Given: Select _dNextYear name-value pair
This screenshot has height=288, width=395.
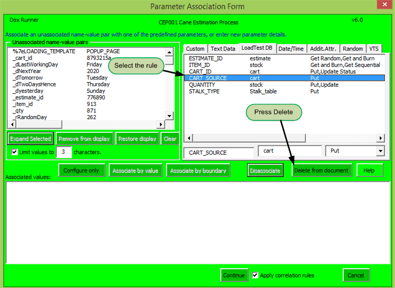Looking at the screenshot, I should pyautogui.click(x=87, y=71).
